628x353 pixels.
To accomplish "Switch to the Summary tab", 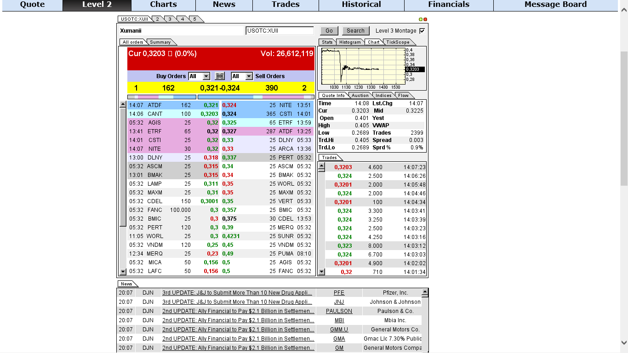I will 160,42.
